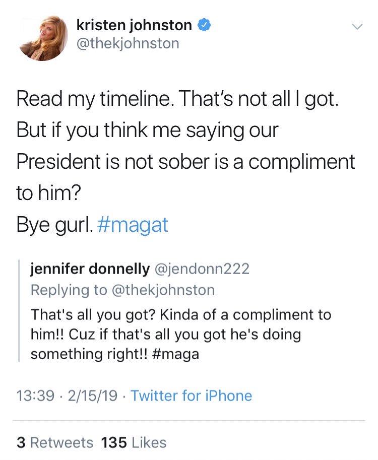Open the @jendonn222 handle
378x460 pixels.
(202, 269)
